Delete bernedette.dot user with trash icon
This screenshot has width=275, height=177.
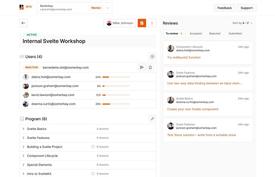150,67
